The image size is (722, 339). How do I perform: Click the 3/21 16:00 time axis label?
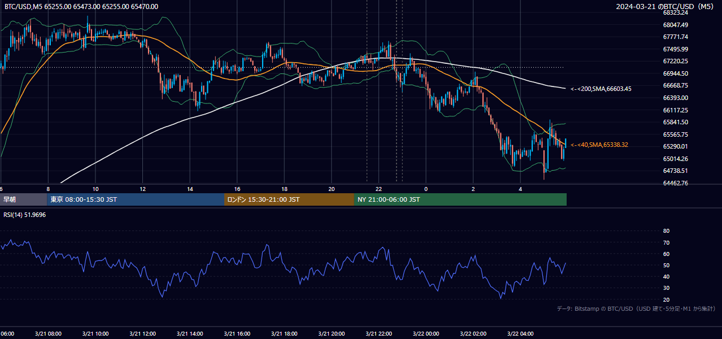pos(237,333)
